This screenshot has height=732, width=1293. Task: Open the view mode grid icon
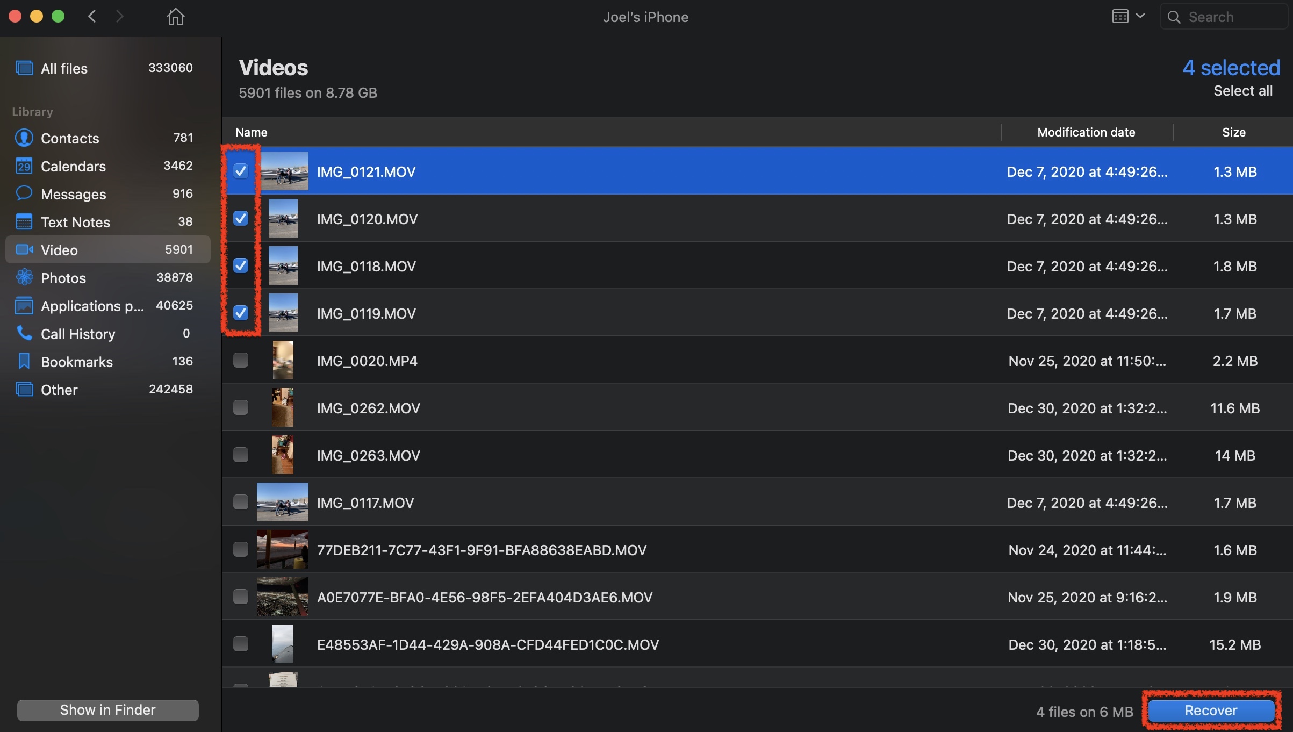pos(1120,16)
